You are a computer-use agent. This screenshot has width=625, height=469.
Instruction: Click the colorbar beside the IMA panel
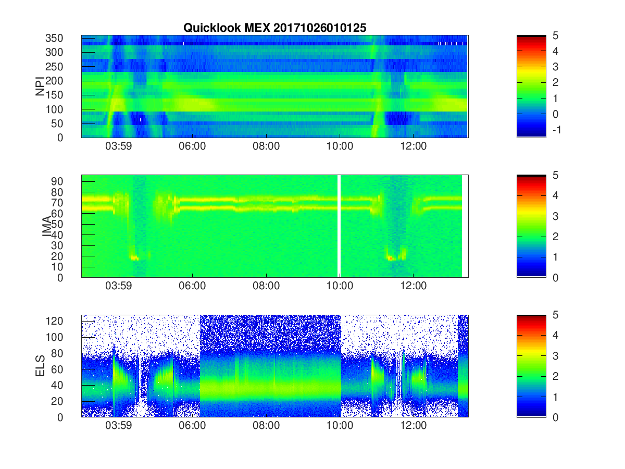pyautogui.click(x=531, y=226)
